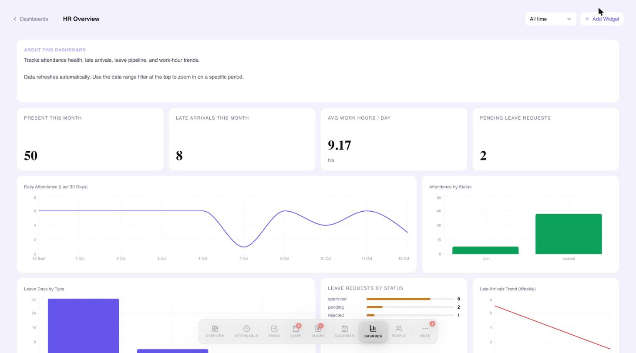Click the pending leave progress bar
Viewport: 636px width, 353px height.
pos(411,307)
